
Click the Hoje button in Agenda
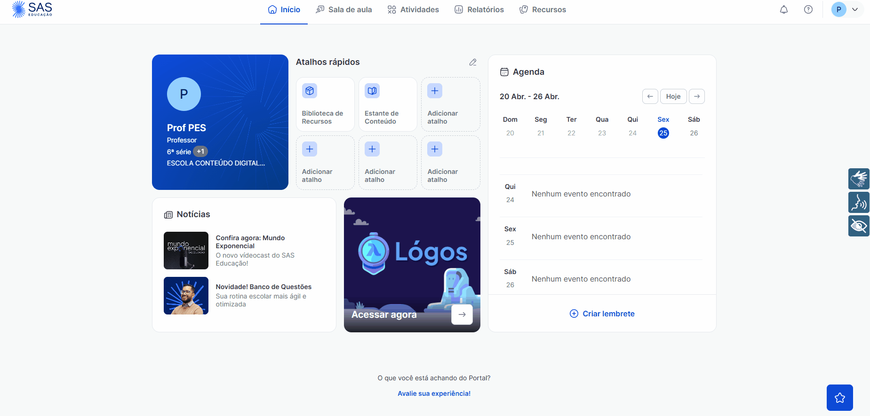click(x=673, y=96)
